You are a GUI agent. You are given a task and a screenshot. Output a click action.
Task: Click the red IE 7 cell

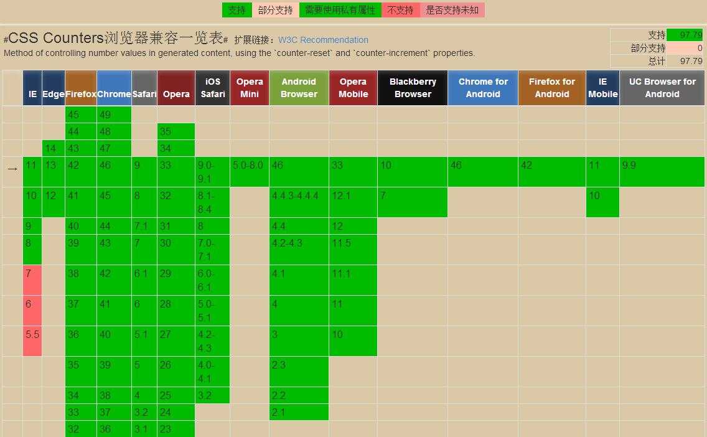pos(32,280)
